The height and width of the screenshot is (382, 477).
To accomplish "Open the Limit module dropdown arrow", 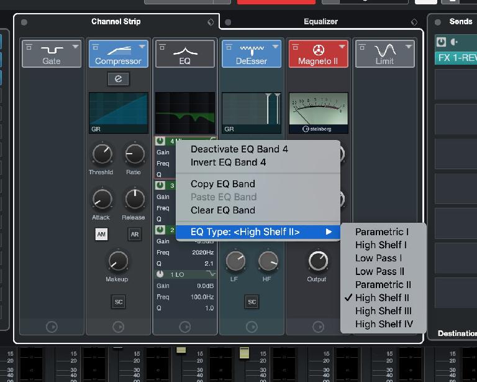I will pos(409,47).
